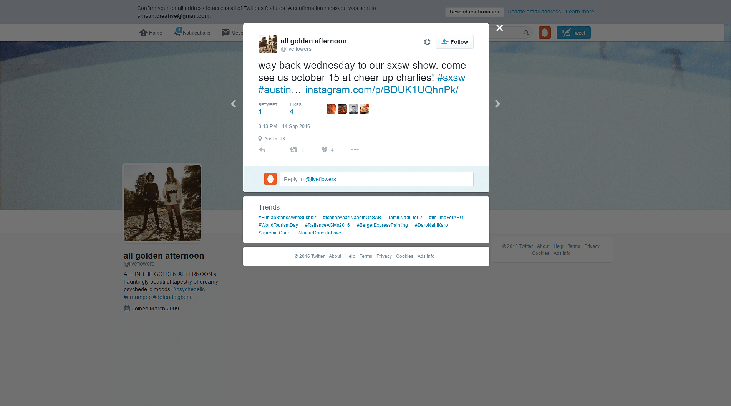Click the Austin, TX location pin
The image size is (731, 406).
coord(260,139)
